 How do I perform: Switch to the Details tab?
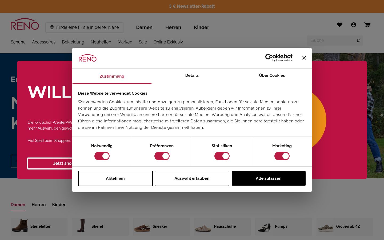pos(192,76)
